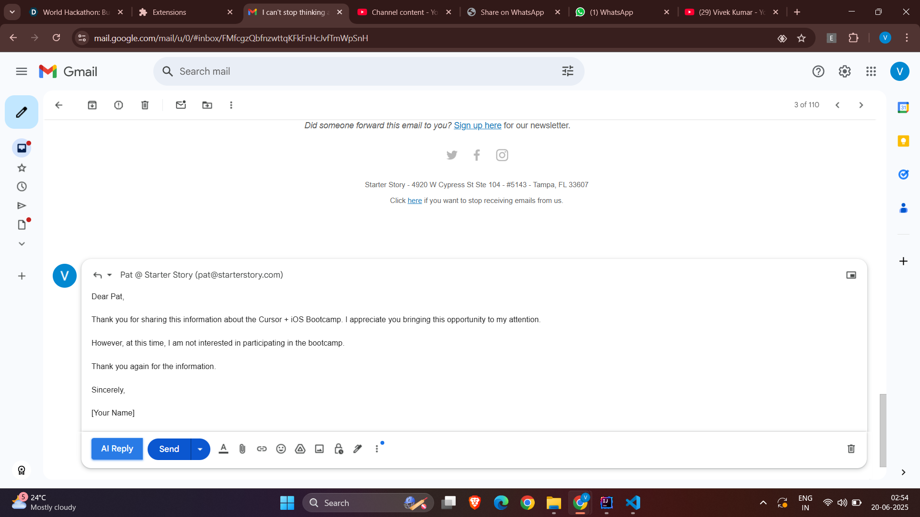Toggle formatting options text icon
Screen dimensions: 920x517
[223, 449]
